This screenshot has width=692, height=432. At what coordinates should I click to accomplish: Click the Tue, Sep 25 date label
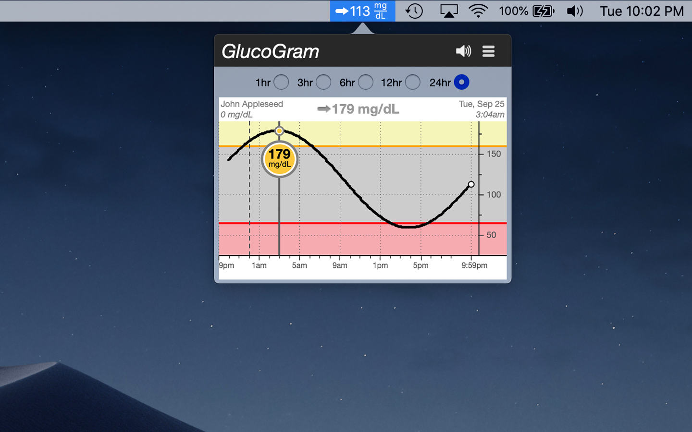click(x=481, y=104)
